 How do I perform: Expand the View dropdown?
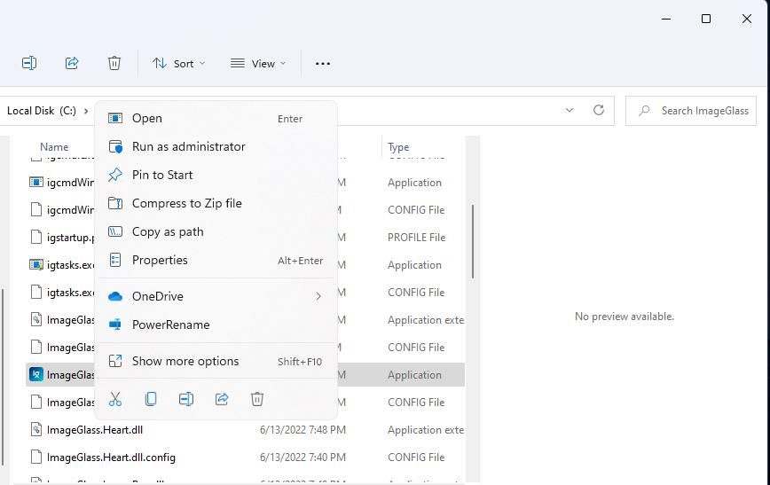(258, 63)
